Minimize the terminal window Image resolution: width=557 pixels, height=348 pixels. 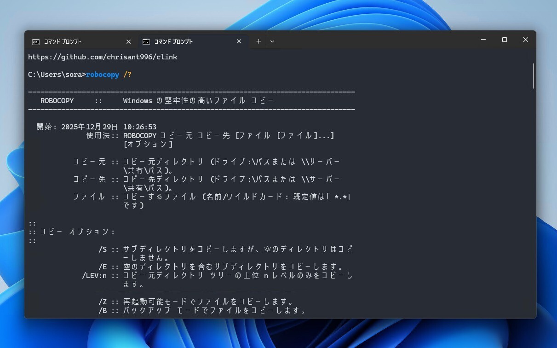point(483,40)
